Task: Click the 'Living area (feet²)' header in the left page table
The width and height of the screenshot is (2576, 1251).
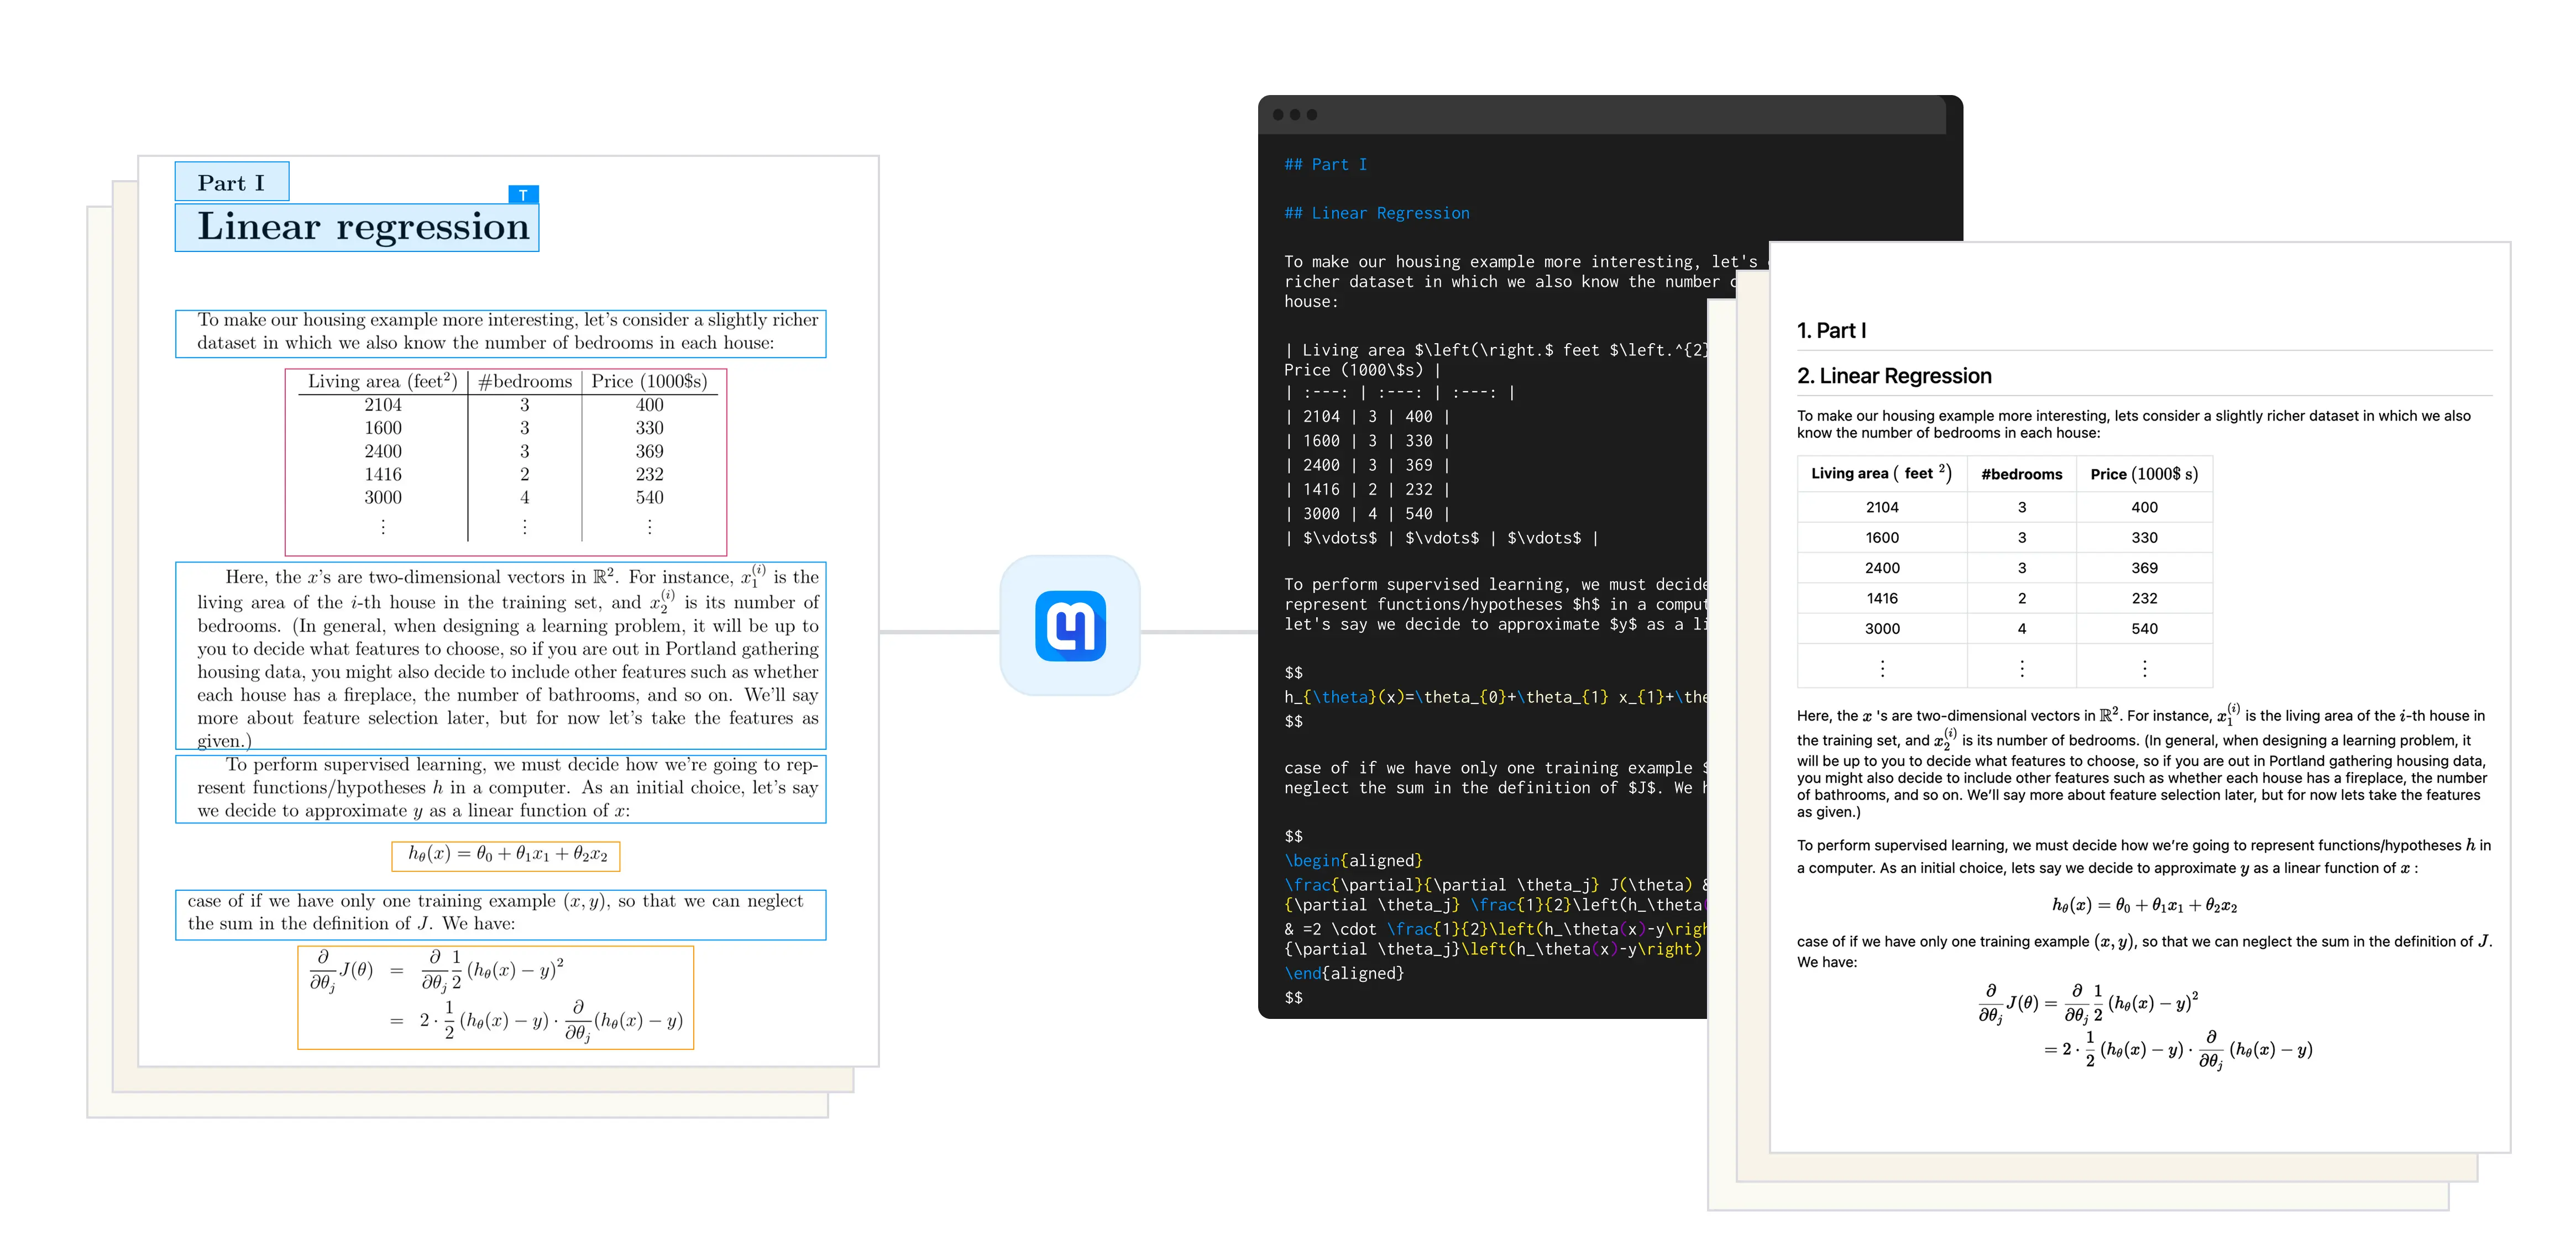Action: click(382, 382)
